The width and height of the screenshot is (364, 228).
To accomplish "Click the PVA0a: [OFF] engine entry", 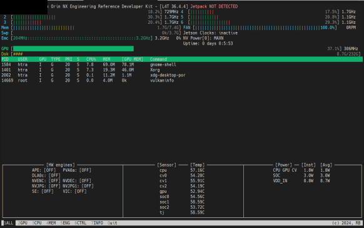I will (77, 170).
